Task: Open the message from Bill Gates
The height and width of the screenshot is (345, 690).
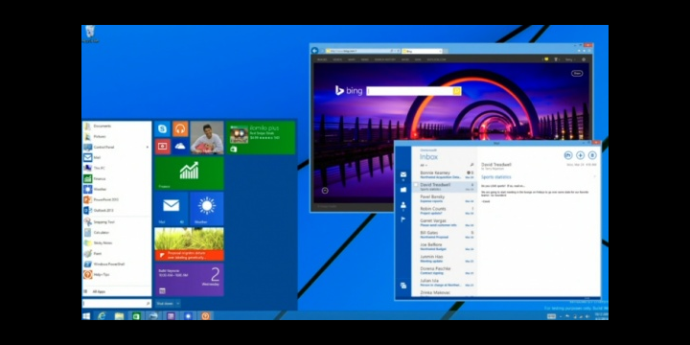Action: coord(444,235)
